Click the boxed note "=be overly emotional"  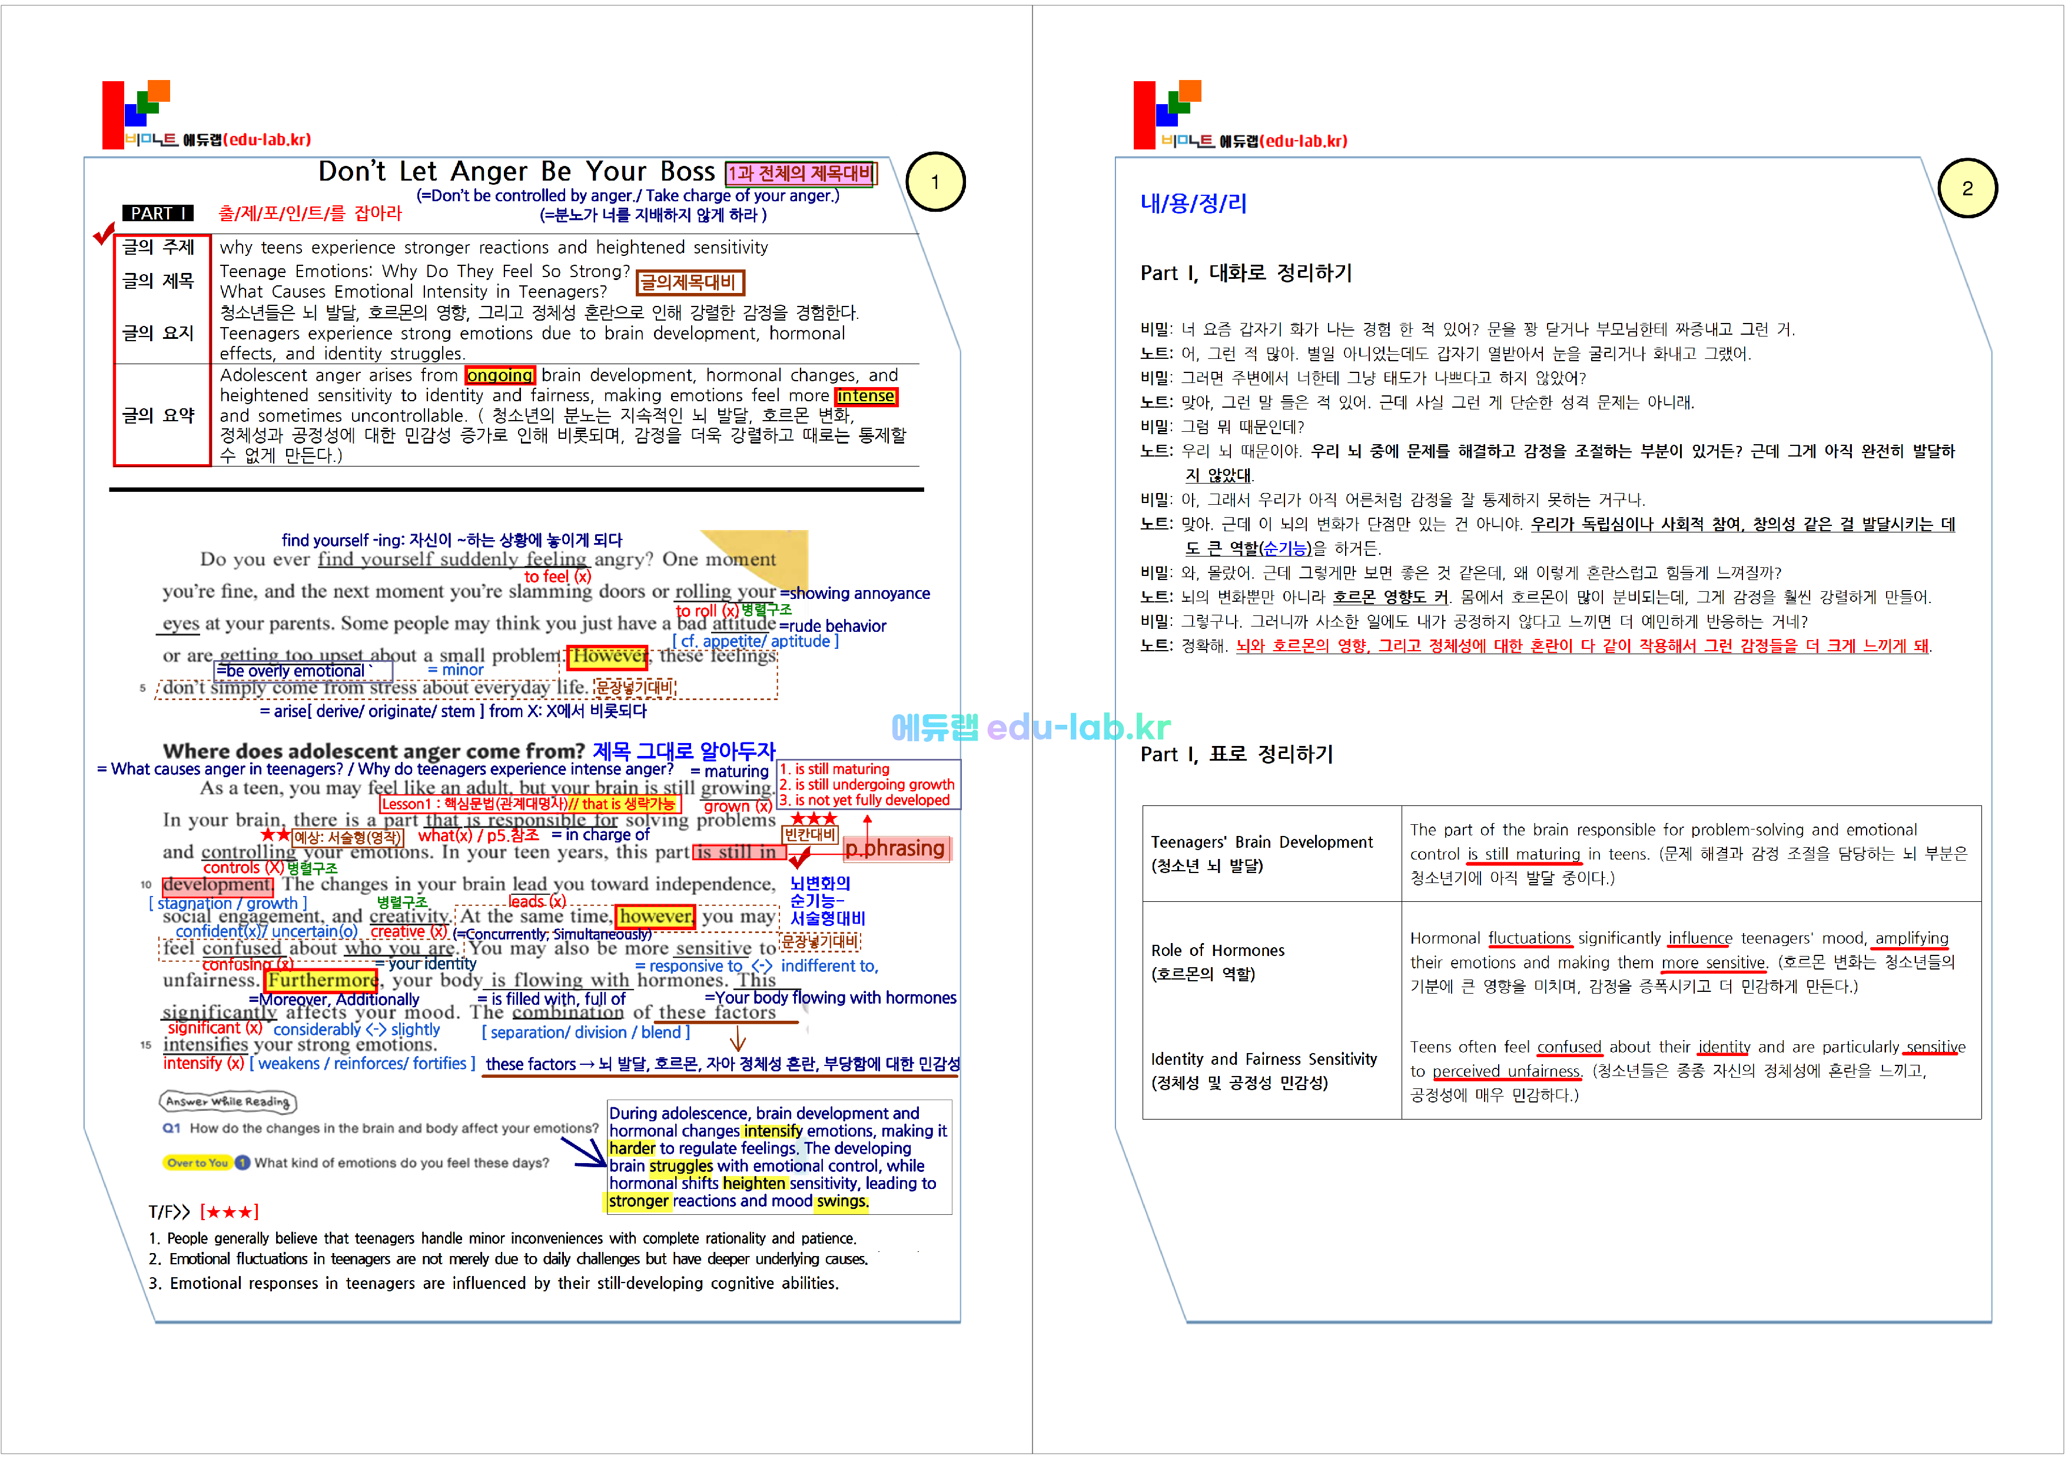[303, 671]
